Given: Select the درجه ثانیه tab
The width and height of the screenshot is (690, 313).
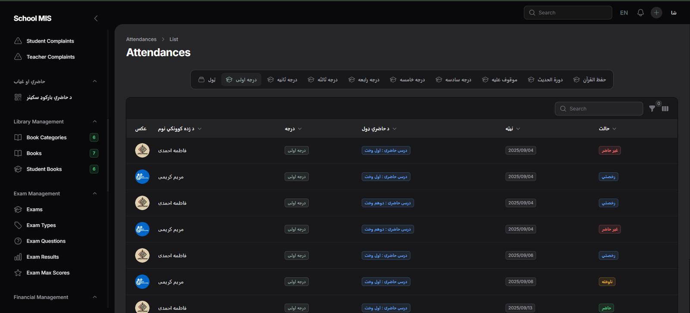Looking at the screenshot, I should [x=282, y=80].
